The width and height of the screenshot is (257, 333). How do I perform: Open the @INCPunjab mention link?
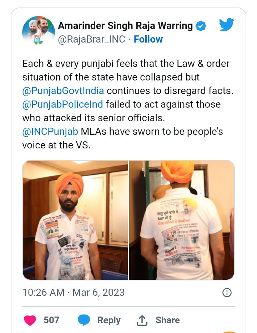[x=50, y=132]
